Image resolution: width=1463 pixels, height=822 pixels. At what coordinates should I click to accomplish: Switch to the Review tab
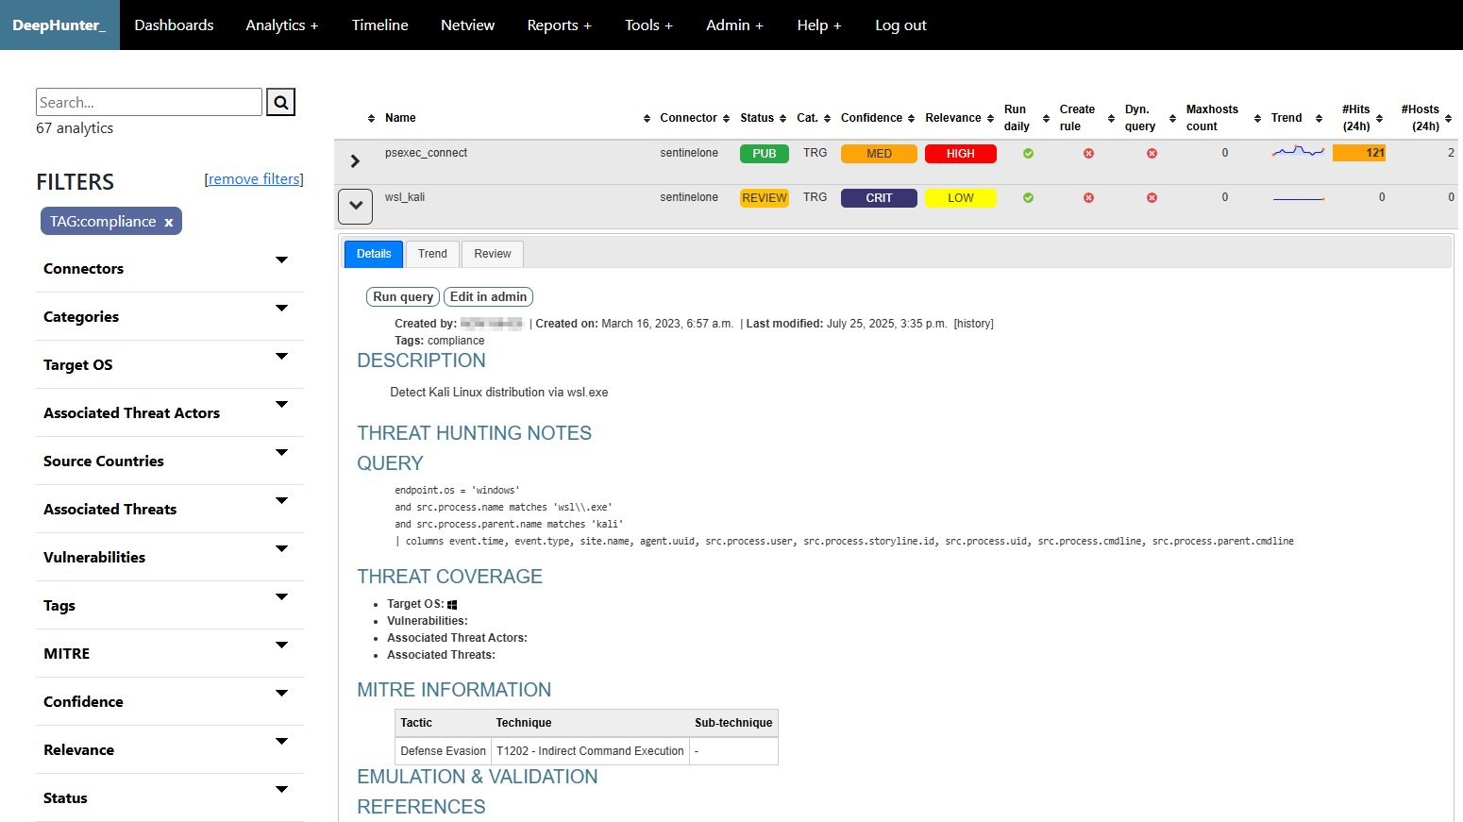(493, 254)
